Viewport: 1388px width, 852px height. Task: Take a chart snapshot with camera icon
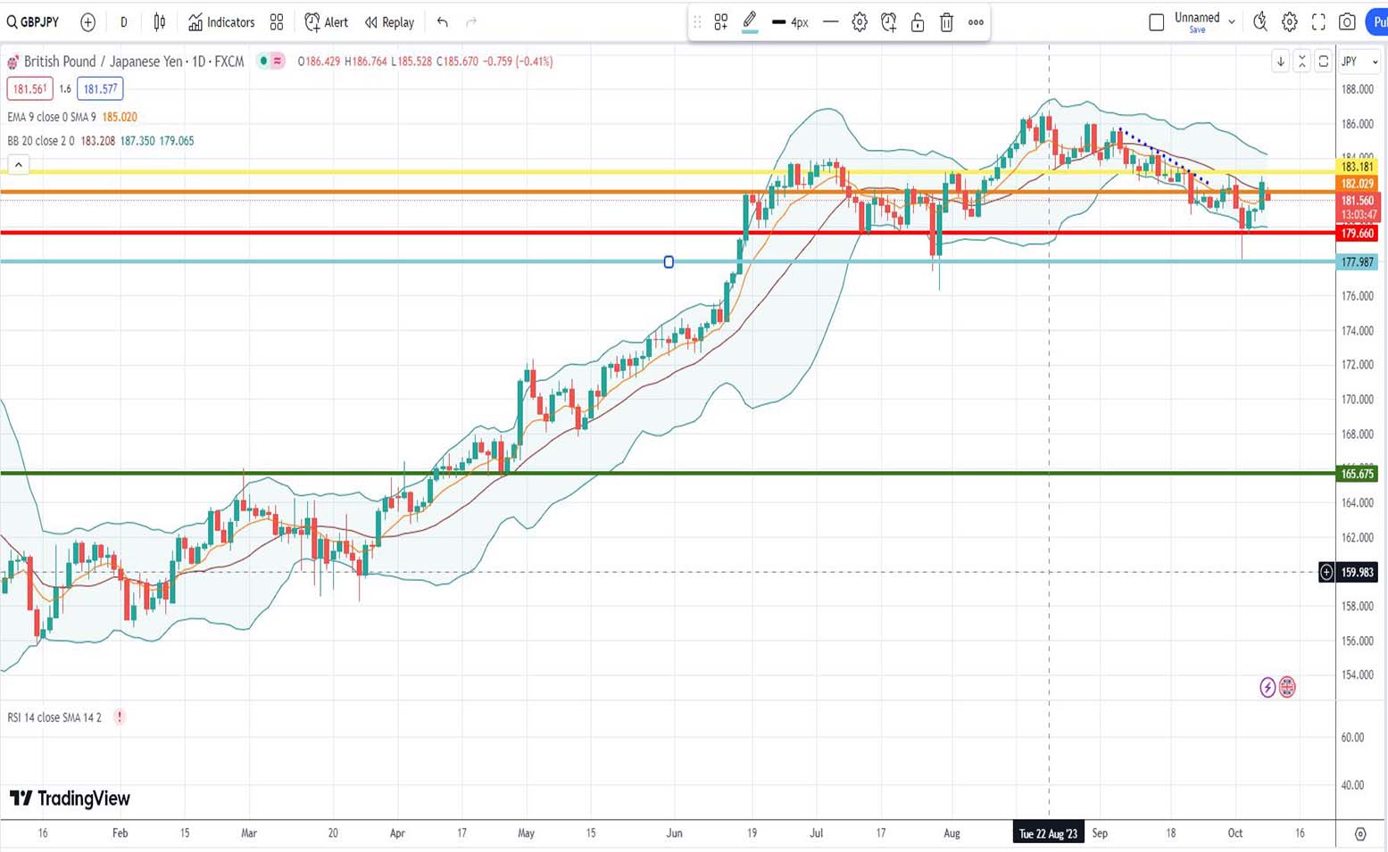tap(1347, 22)
